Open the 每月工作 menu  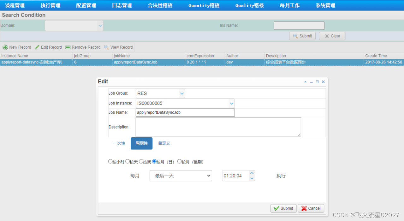[x=290, y=5]
